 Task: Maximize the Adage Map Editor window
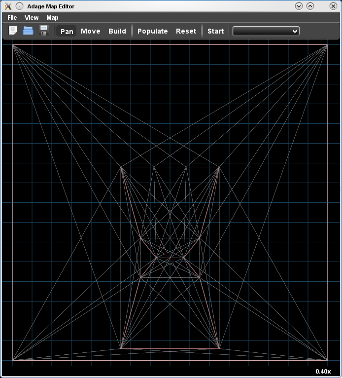pos(310,6)
